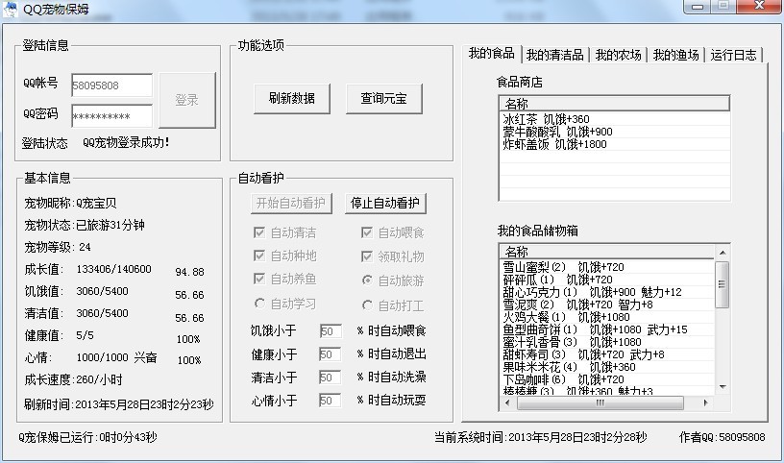Click the Q宠保姆已运行 uptime text
The width and height of the screenshot is (784, 463).
(87, 437)
